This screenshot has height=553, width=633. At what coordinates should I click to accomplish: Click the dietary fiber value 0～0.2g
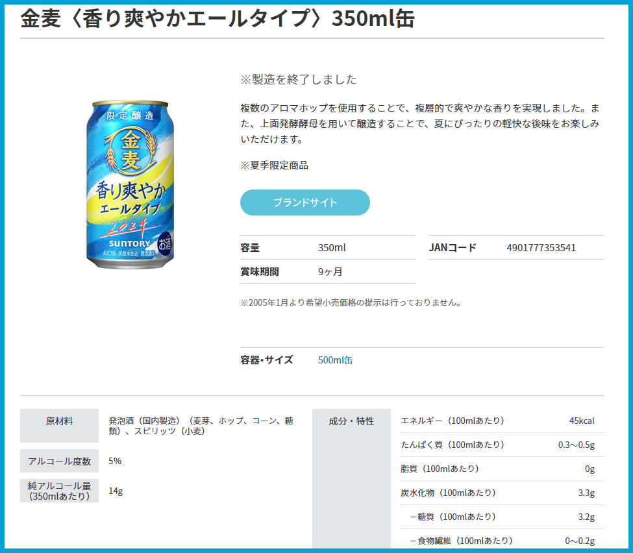click(x=580, y=541)
